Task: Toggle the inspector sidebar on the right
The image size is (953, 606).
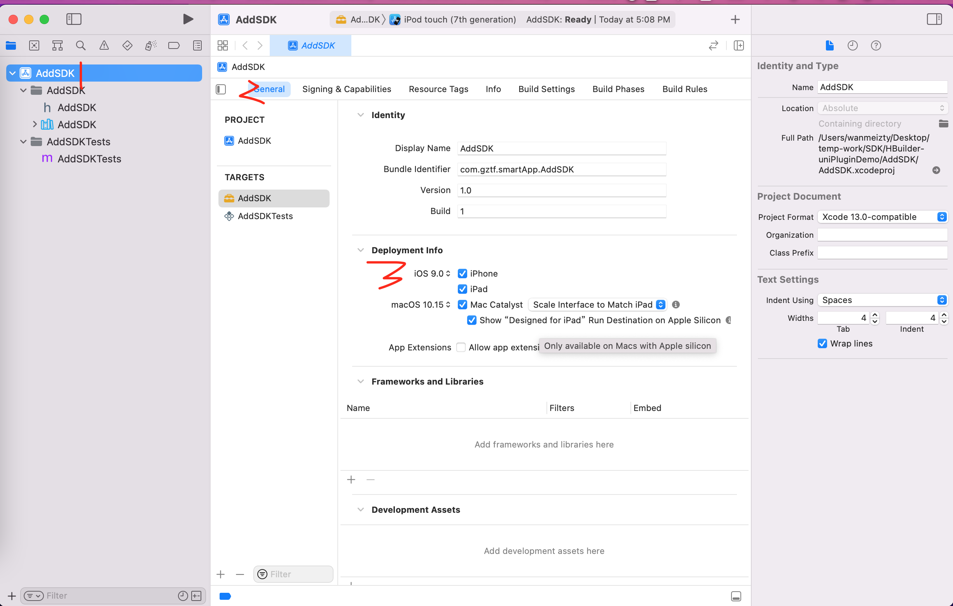Action: coord(934,19)
